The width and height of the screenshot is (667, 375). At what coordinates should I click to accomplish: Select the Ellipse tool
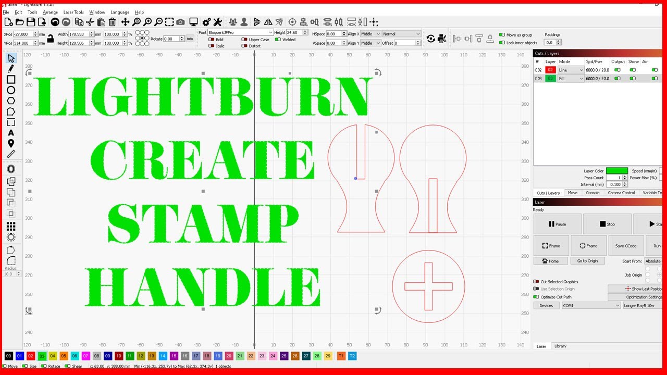pyautogui.click(x=11, y=90)
